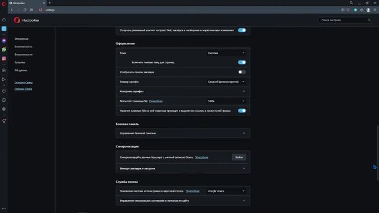Click the Войти sign-in button
Screen dimensions: 379x213
tap(239, 157)
